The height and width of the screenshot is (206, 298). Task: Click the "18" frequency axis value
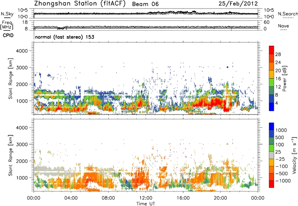point(25,22)
